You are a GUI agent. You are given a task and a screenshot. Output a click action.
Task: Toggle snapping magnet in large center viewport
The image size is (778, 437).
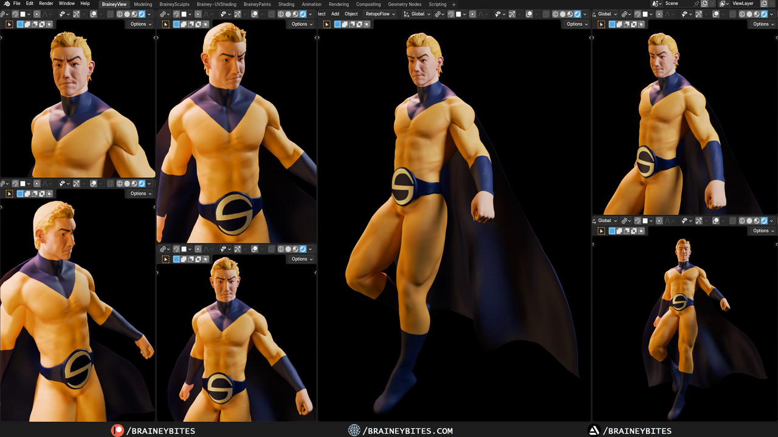point(451,14)
